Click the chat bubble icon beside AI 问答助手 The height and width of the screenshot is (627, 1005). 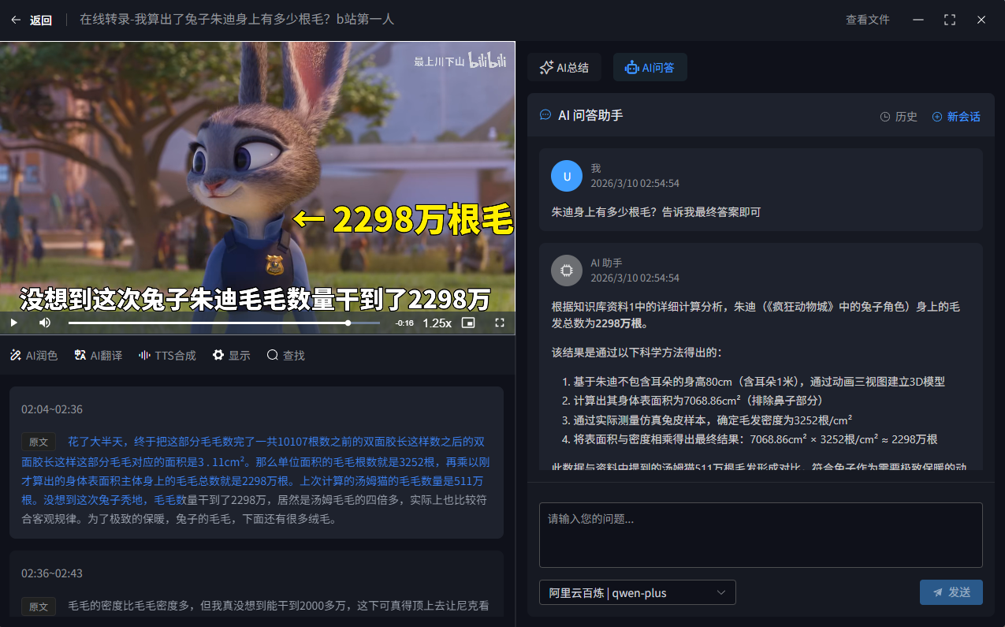pos(545,115)
